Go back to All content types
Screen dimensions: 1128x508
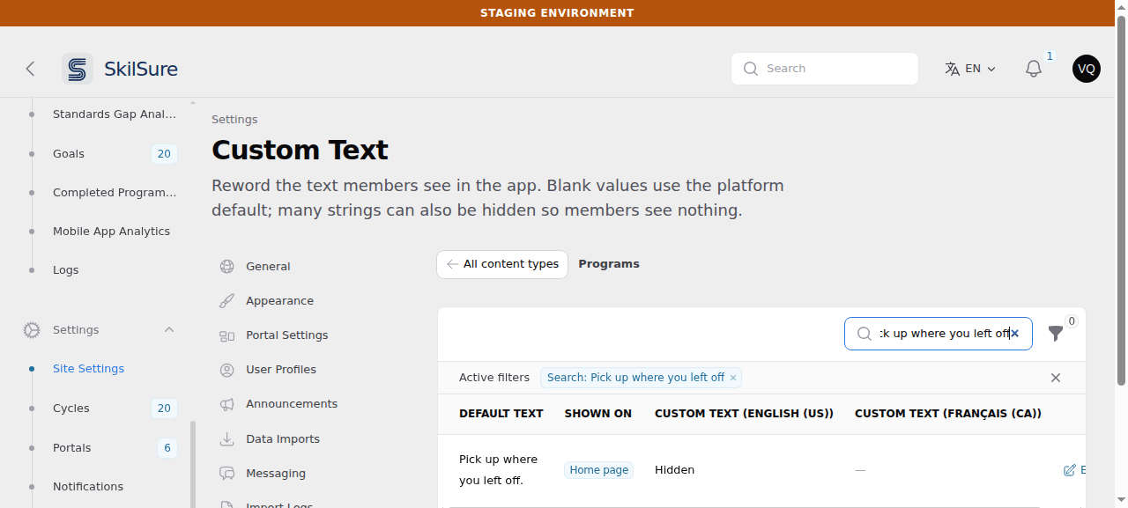[x=502, y=264]
